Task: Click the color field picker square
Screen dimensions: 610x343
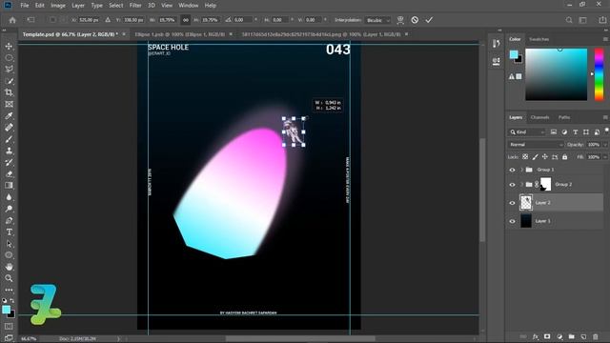Action: [x=556, y=74]
